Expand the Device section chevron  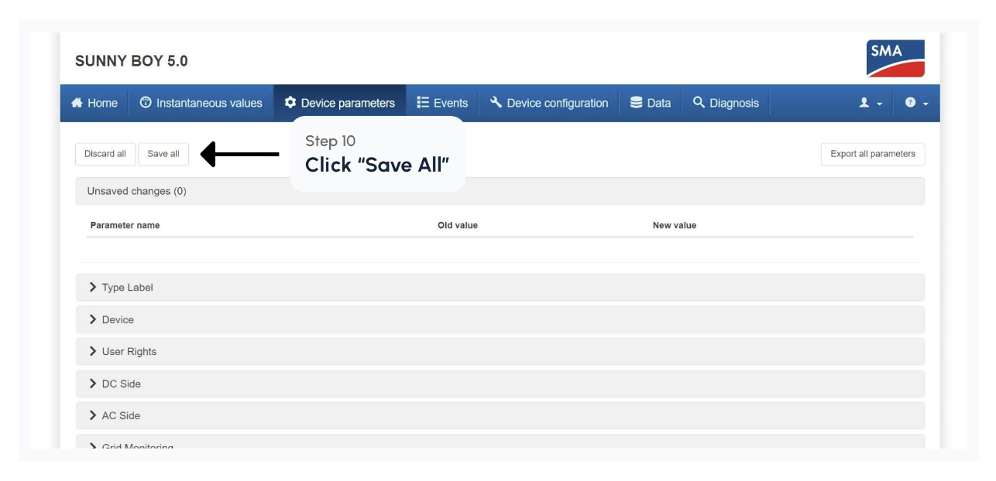click(93, 319)
